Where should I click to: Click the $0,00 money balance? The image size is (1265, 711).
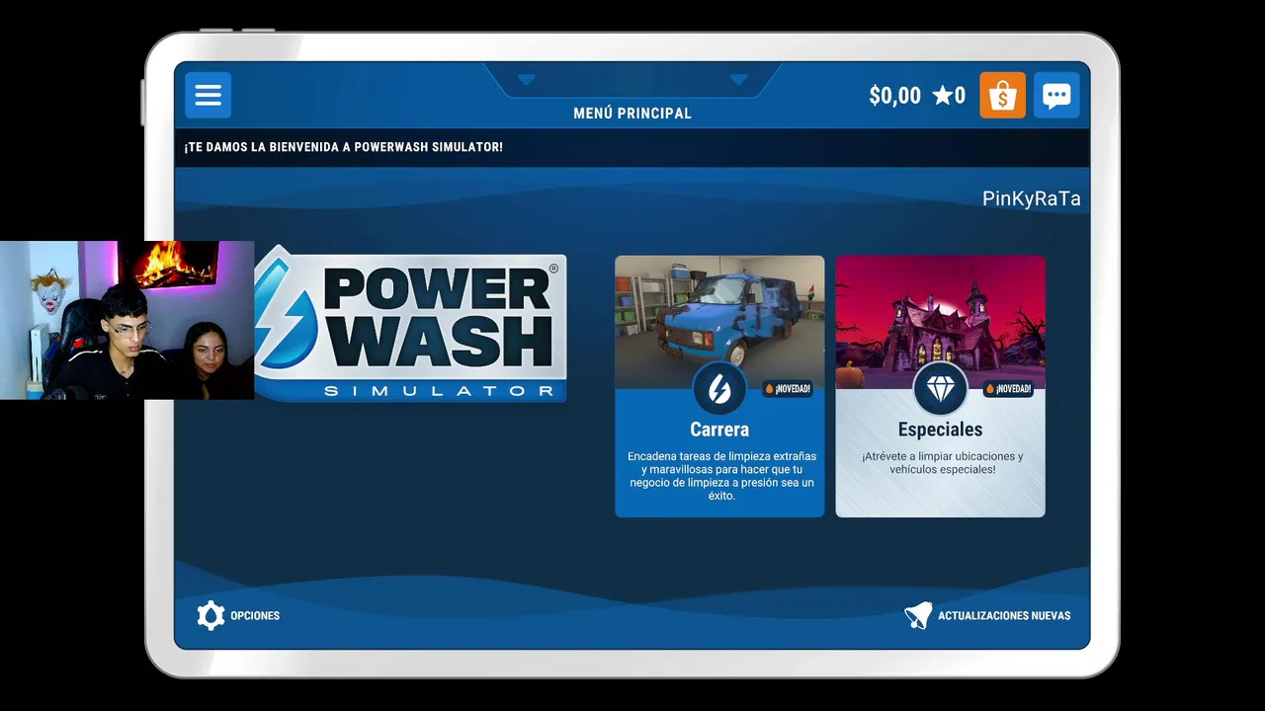[894, 96]
